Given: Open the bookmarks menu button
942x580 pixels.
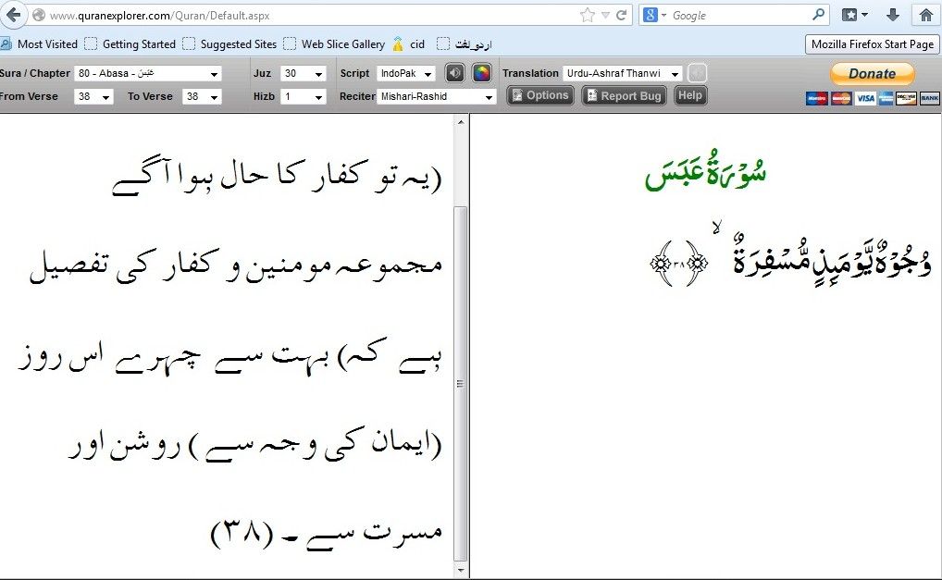Looking at the screenshot, I should pyautogui.click(x=854, y=15).
